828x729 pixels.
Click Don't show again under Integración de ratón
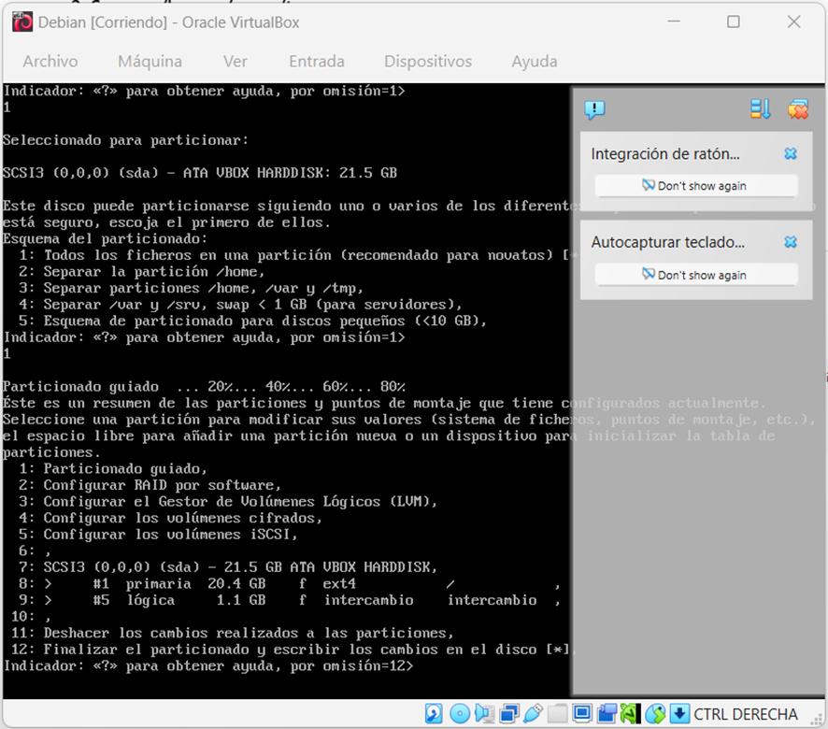point(696,185)
